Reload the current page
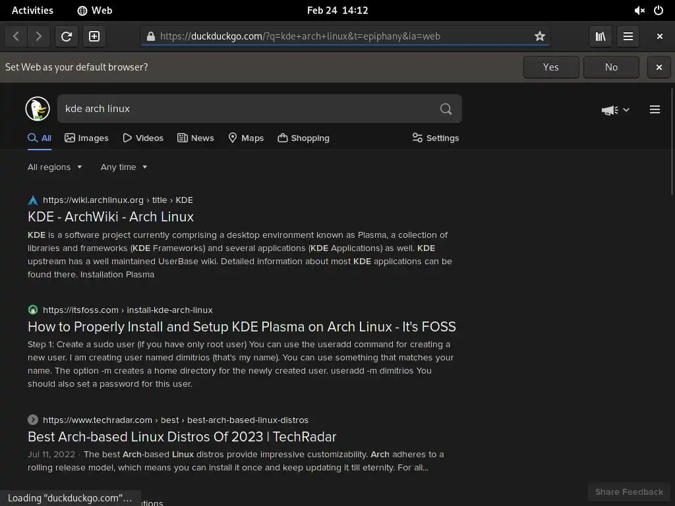 click(67, 36)
